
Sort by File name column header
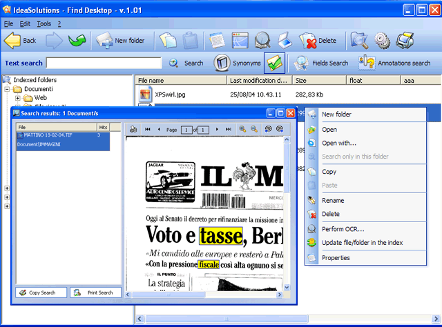coord(181,80)
